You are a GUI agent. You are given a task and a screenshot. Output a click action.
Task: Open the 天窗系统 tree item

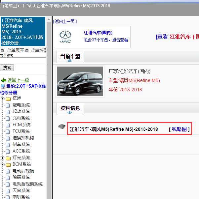tap(21, 191)
